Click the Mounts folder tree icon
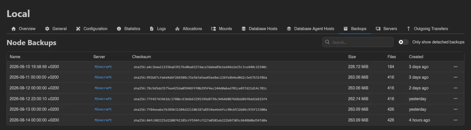Viewport: 471px width, 130px height. 213,29
